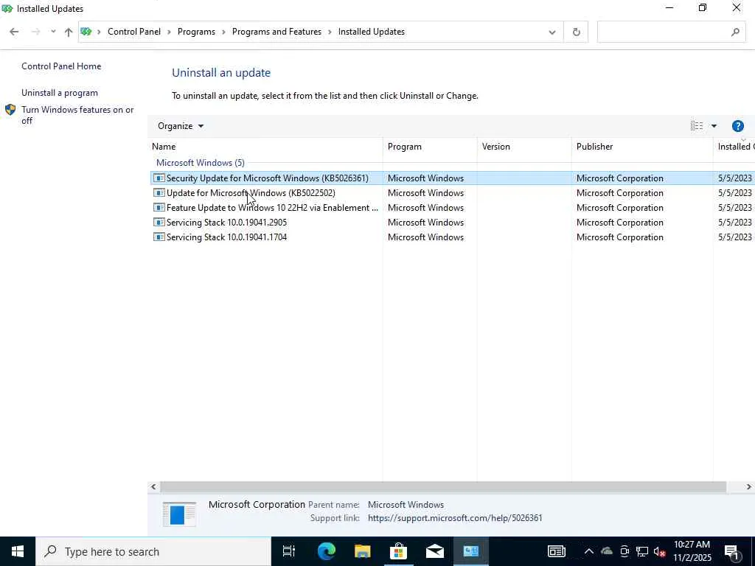
Task: Click icon of KB5022502 update
Action: pyautogui.click(x=159, y=193)
